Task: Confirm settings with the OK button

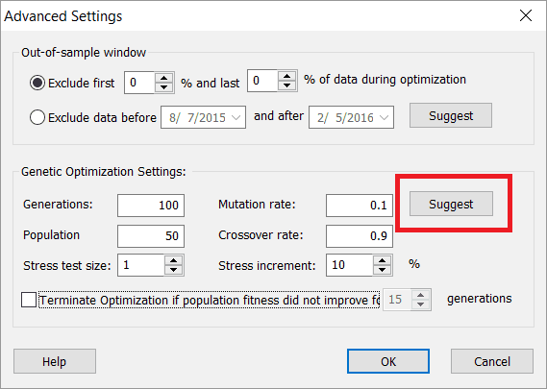Action: click(388, 361)
